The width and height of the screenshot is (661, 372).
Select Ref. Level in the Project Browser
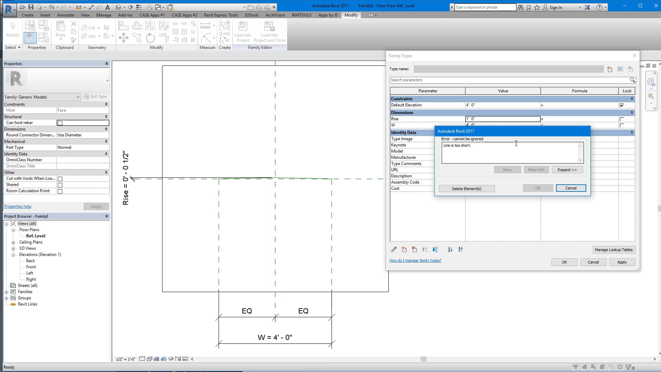click(36, 236)
